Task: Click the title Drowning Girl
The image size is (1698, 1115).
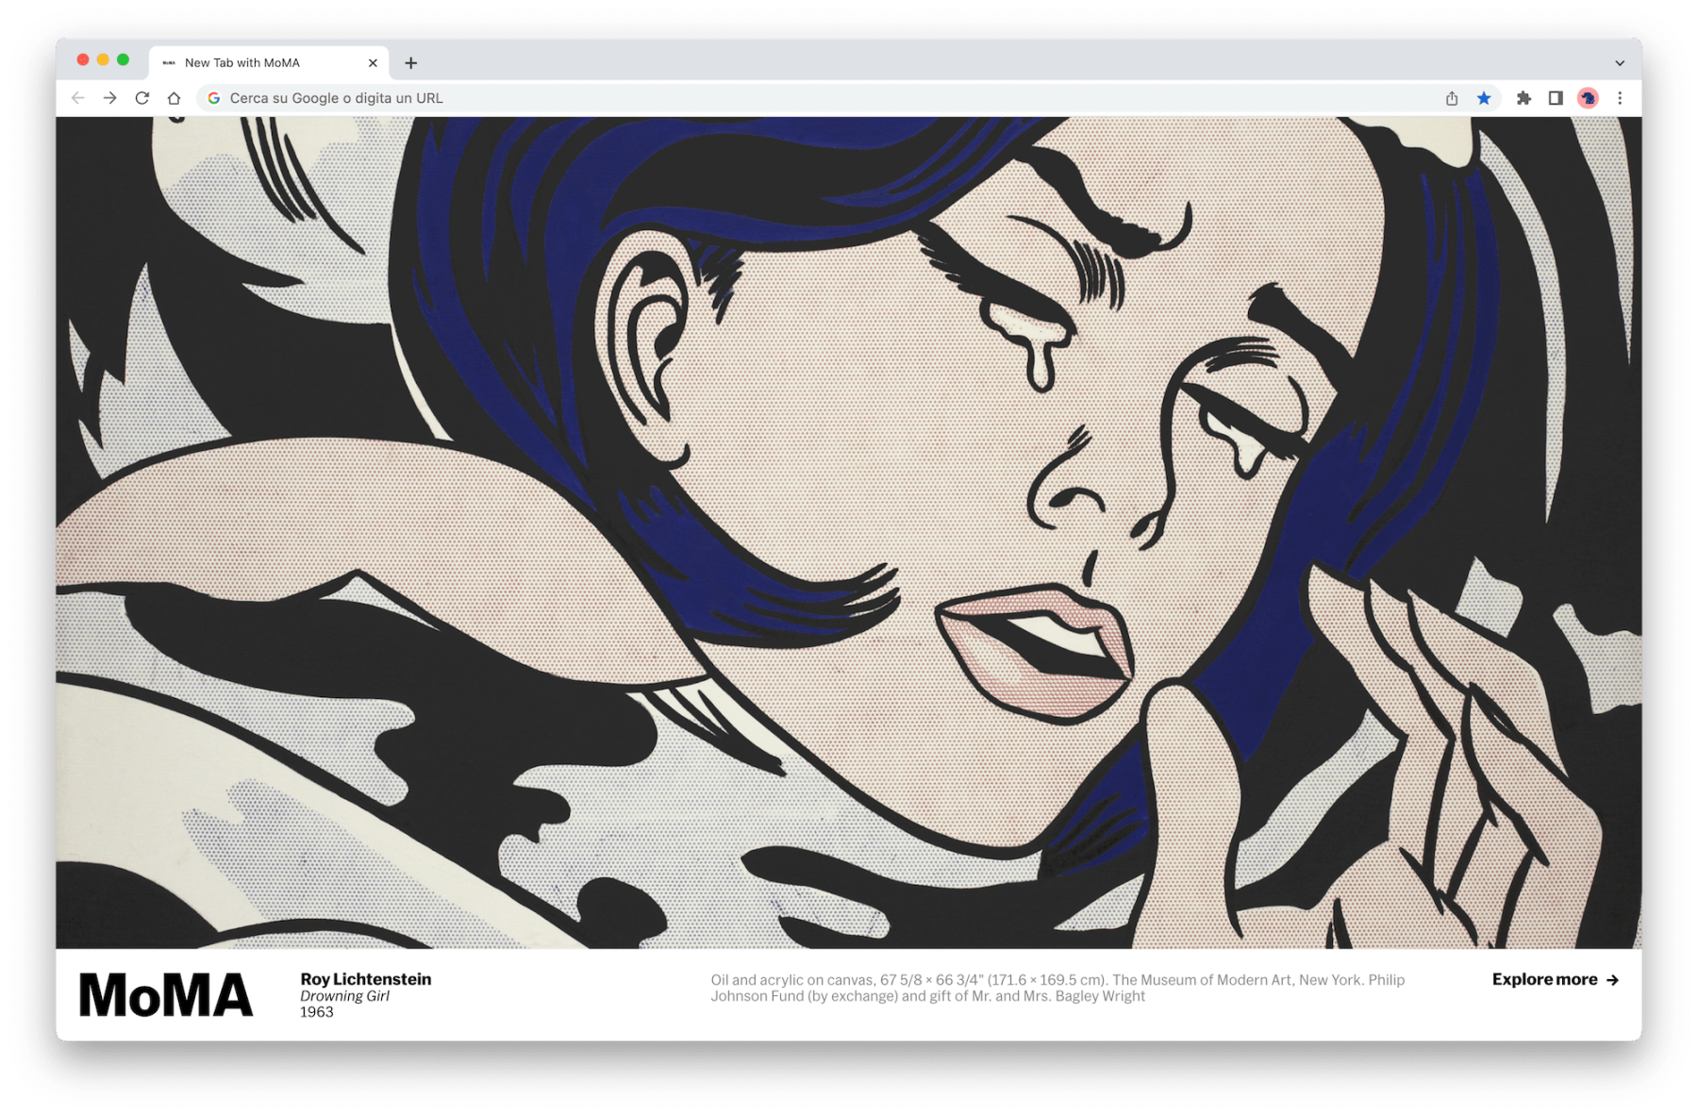Action: (x=344, y=996)
